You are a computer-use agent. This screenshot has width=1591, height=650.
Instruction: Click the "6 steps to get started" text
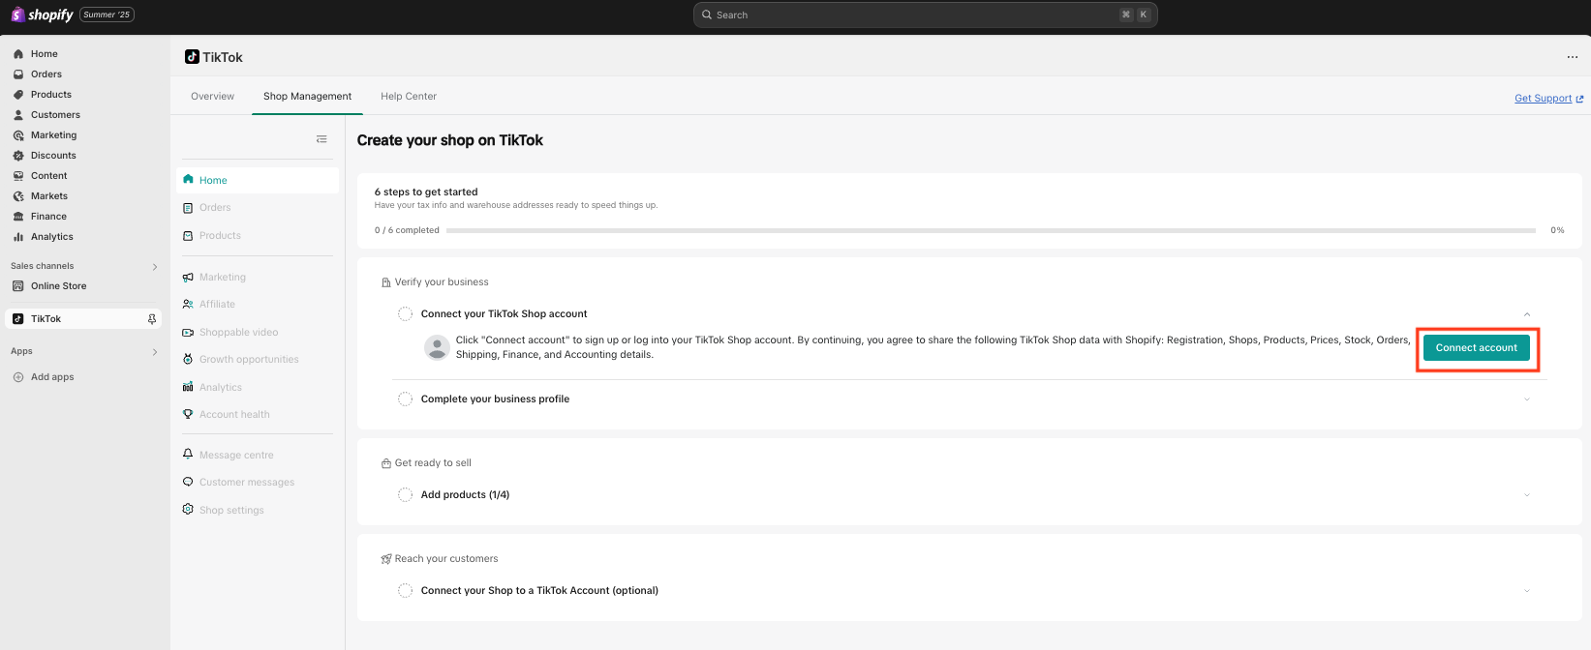click(426, 192)
